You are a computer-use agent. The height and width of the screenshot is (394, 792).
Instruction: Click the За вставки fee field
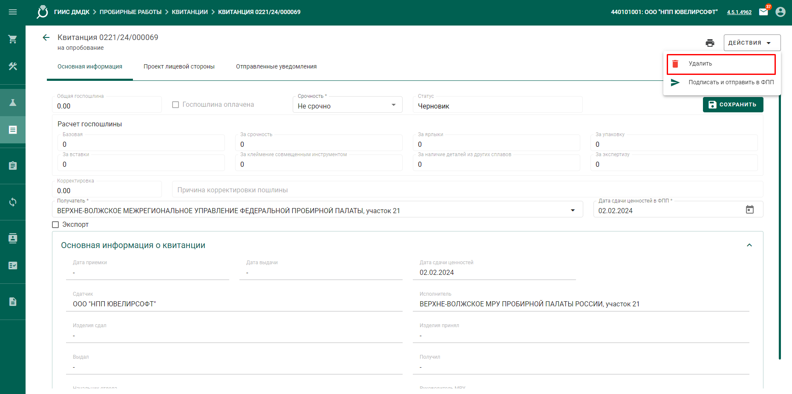[x=141, y=163]
